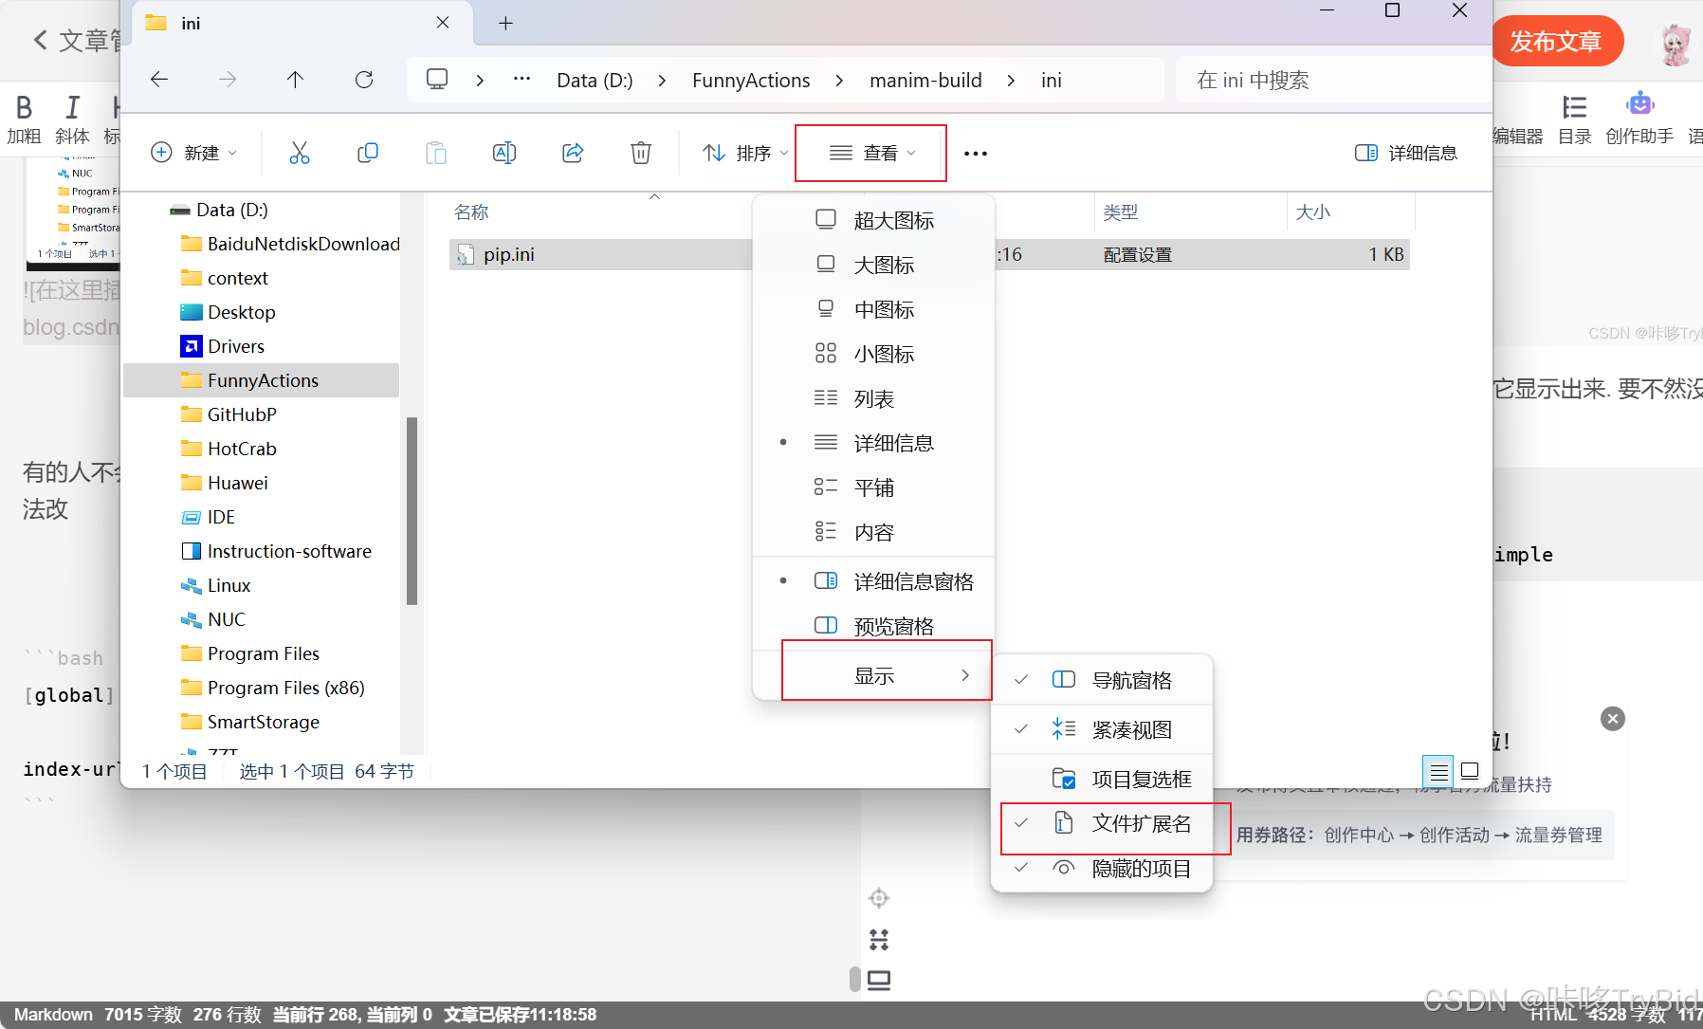This screenshot has width=1703, height=1029.
Task: Toggle 详细信息窗格 details pane option
Action: 873,581
